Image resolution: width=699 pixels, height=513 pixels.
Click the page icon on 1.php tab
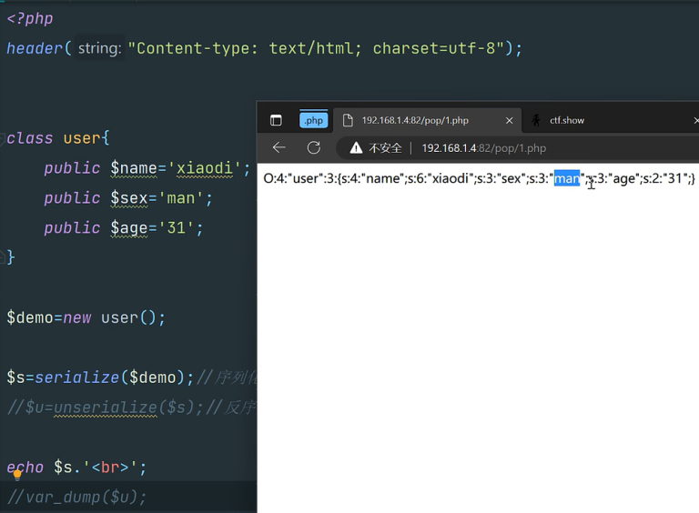(x=348, y=120)
